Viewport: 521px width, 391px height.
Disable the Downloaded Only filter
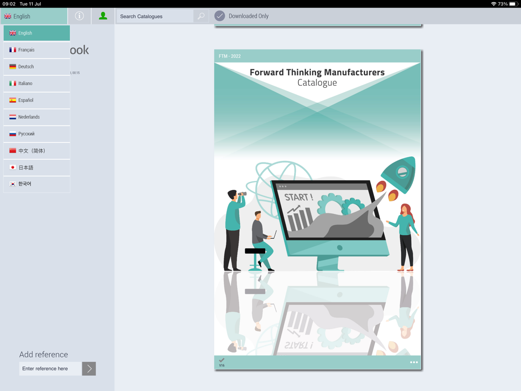point(220,16)
